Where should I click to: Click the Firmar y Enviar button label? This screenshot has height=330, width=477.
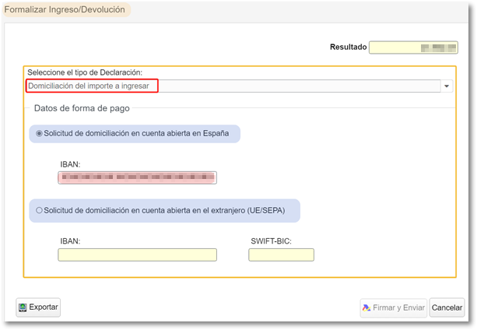tap(399, 307)
